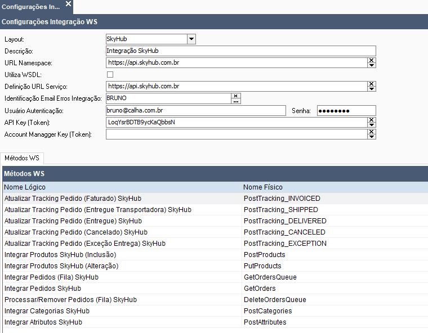This screenshot has width=428, height=333.
Task: Select SkyHub in Layout combo box
Action: pyautogui.click(x=146, y=39)
